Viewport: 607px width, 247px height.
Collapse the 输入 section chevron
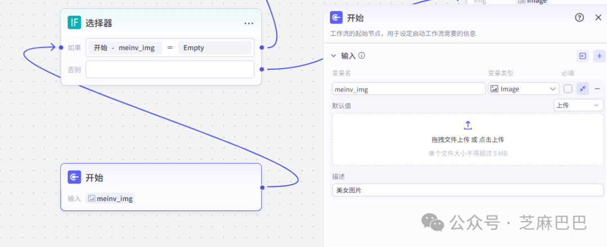coord(333,56)
